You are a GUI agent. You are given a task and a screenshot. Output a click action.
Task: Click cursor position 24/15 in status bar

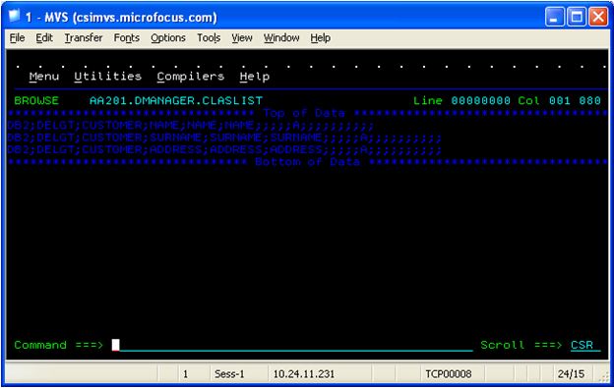[571, 374]
